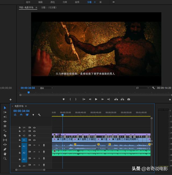This screenshot has width=172, height=175.
Task: Solo audio track A2
Action: pos(39,152)
